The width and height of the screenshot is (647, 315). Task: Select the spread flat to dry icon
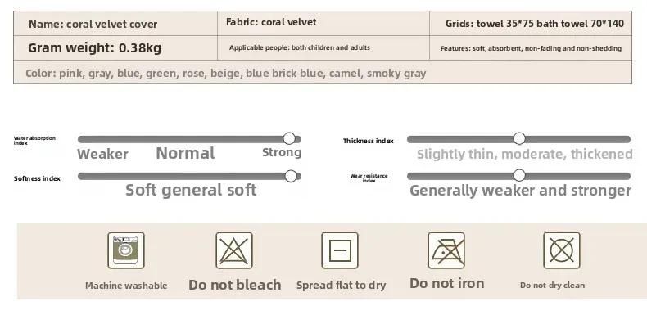point(340,250)
